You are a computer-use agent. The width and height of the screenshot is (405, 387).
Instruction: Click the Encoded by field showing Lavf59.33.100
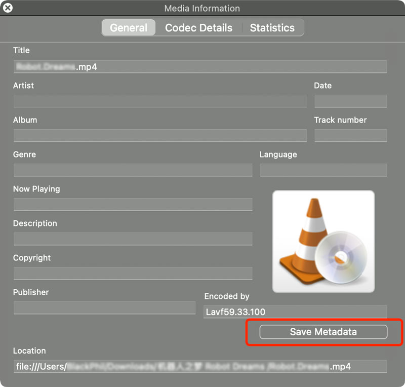tap(295, 312)
